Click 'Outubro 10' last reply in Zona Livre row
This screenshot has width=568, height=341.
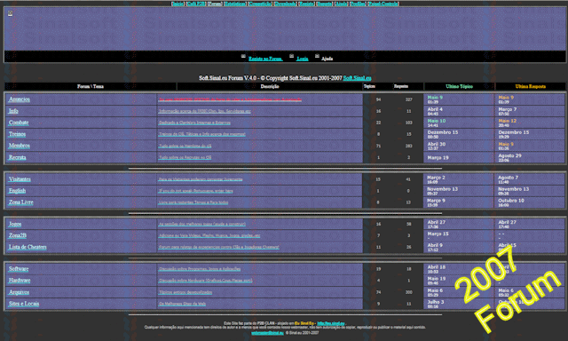511,201
